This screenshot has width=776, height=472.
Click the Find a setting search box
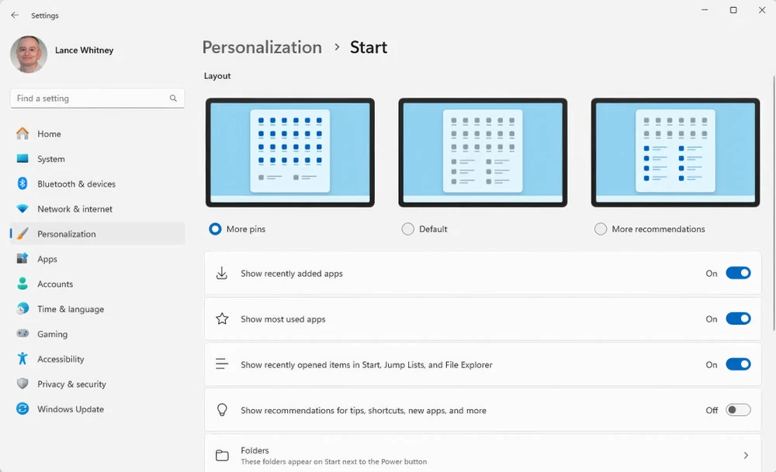coord(89,98)
